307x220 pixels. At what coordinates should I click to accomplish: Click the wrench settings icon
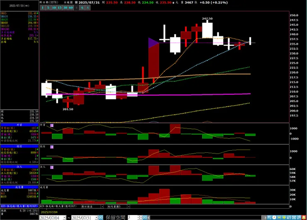(x=299, y=218)
